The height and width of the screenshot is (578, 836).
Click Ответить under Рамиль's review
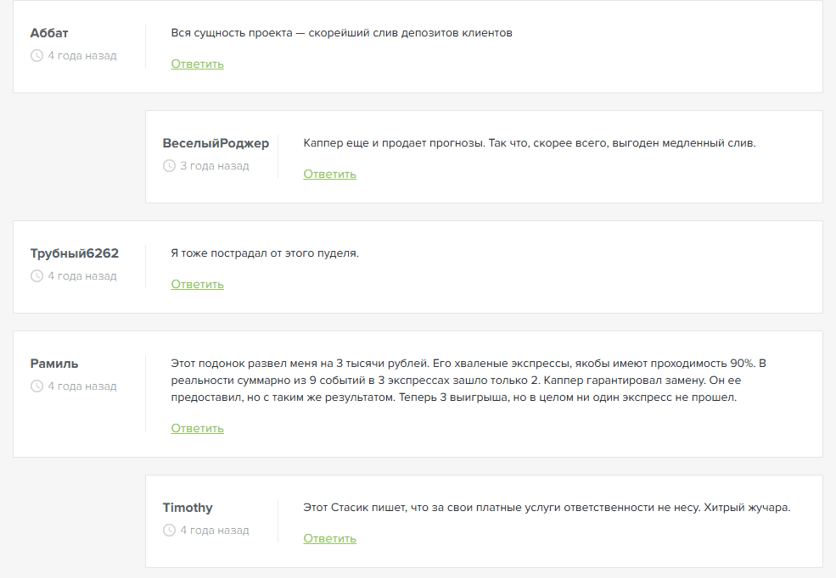tap(197, 429)
